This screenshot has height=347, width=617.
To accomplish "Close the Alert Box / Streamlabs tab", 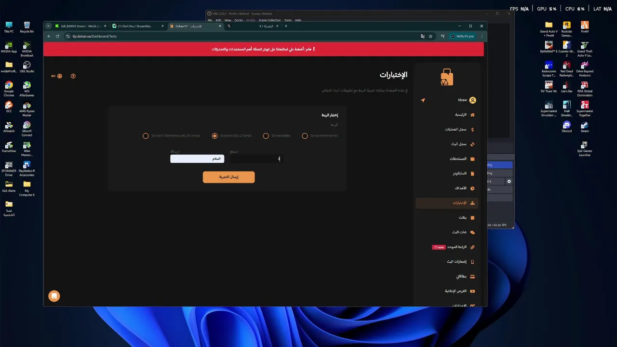I will (x=162, y=26).
